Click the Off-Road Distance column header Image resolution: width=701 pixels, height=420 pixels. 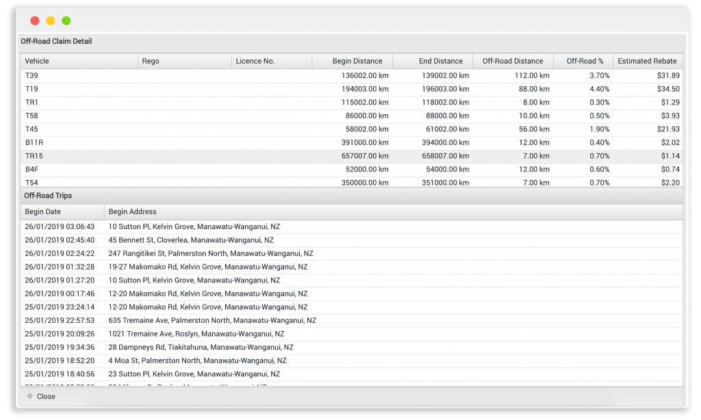tap(513, 61)
